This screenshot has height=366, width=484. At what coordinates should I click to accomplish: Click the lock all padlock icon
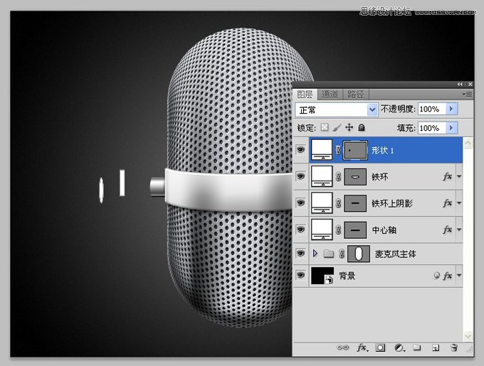pos(362,127)
